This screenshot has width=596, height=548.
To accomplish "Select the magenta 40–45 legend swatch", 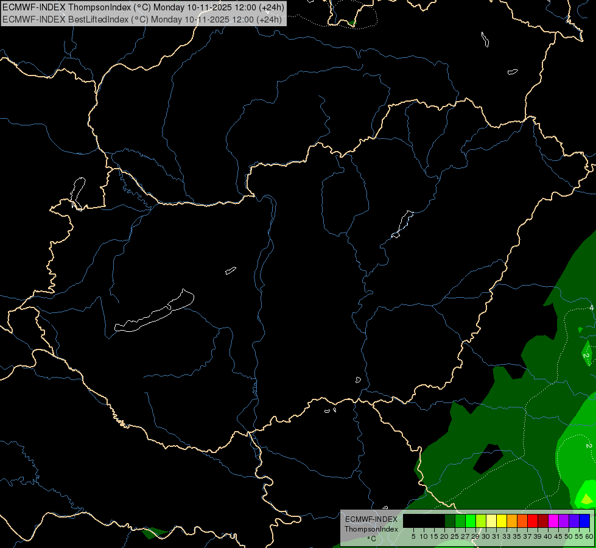I will [x=553, y=521].
